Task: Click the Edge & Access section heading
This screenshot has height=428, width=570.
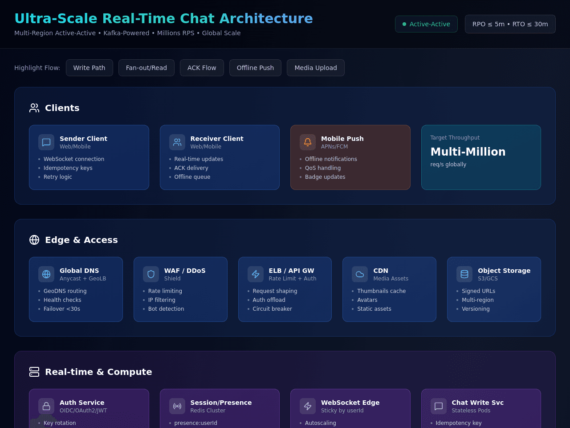Action: pos(81,240)
